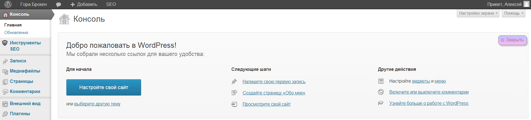This screenshot has width=531, height=120.
Task: Dismiss welcome panel with Закрыть
Action: (512, 40)
